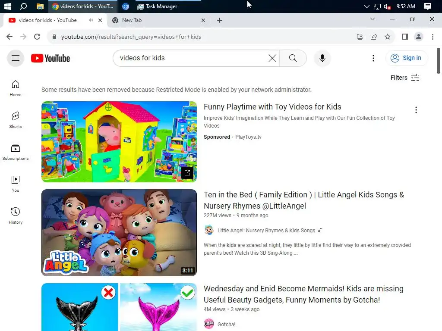Click the Little Angel channel avatar

209,230
